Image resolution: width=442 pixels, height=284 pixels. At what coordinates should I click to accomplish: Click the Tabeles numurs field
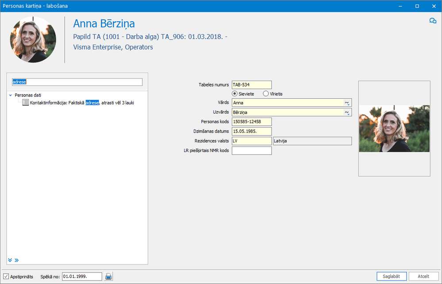coord(251,85)
